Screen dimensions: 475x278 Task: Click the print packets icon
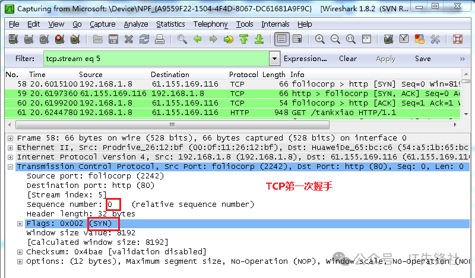159,39
